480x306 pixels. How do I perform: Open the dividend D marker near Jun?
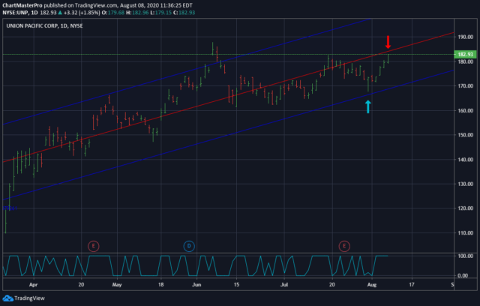[x=189, y=246]
